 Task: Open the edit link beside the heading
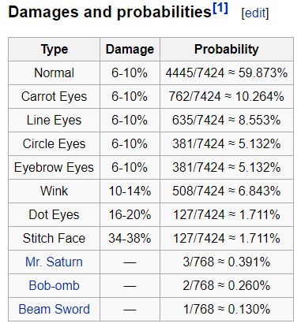pyautogui.click(x=255, y=13)
